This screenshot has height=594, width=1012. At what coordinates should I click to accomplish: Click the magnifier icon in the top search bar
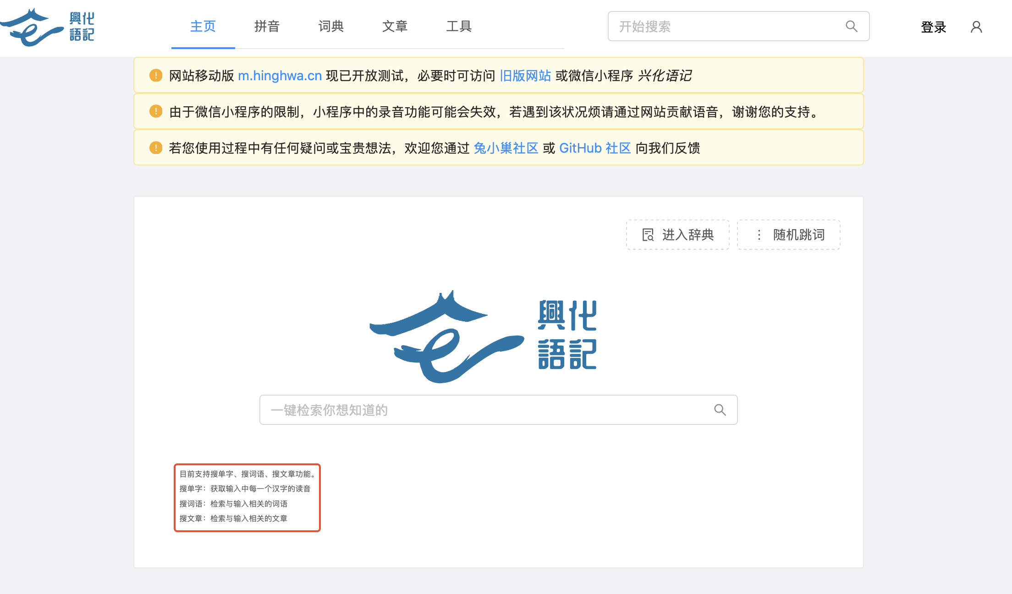pyautogui.click(x=851, y=26)
